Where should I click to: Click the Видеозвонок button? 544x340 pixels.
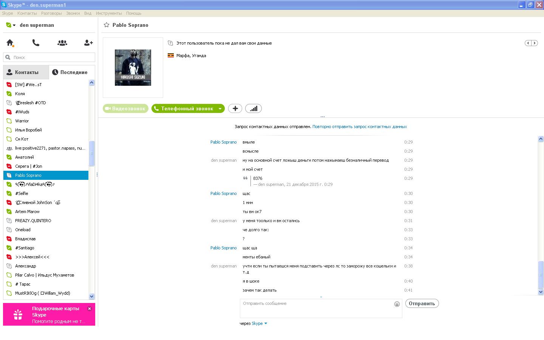(x=125, y=109)
